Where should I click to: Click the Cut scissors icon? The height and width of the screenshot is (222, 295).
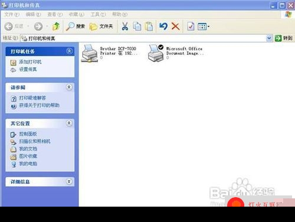[125, 26]
